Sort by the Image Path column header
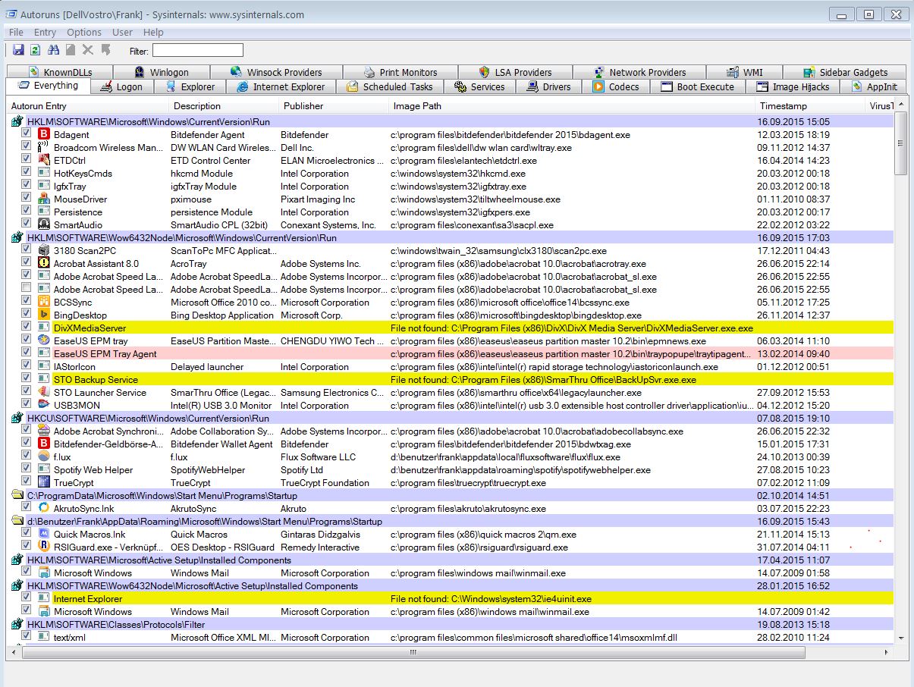 572,106
